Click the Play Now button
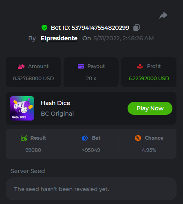Viewport: 183px width, 204px height. [x=150, y=108]
